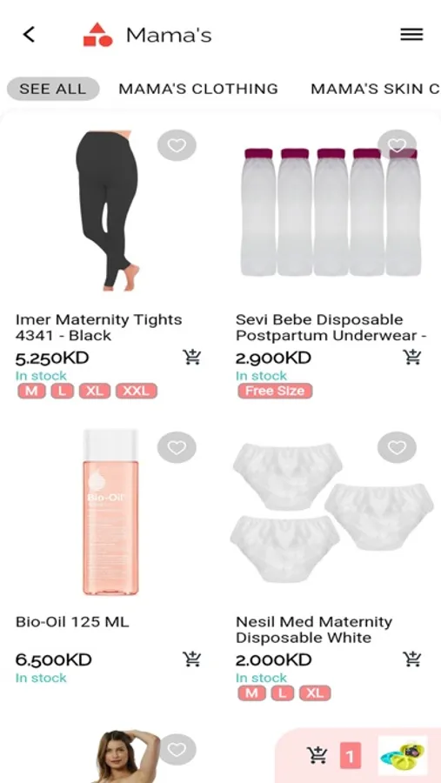Add Sevi Bebe Postpartum Underwear to cart

point(412,357)
